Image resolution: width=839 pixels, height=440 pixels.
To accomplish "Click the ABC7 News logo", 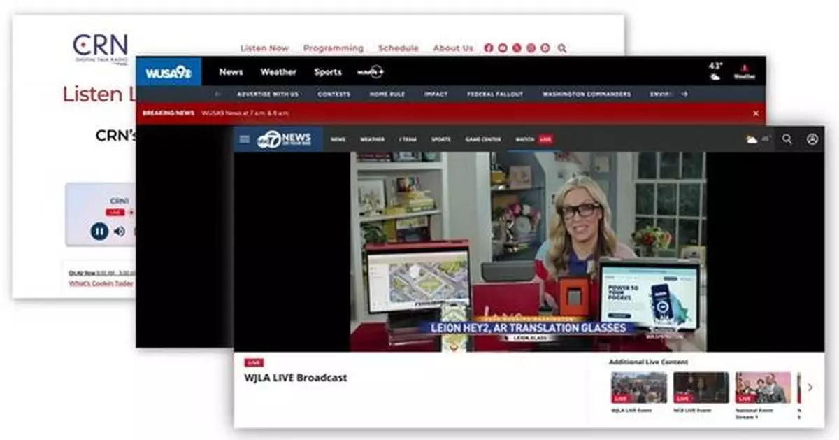I will [x=284, y=139].
